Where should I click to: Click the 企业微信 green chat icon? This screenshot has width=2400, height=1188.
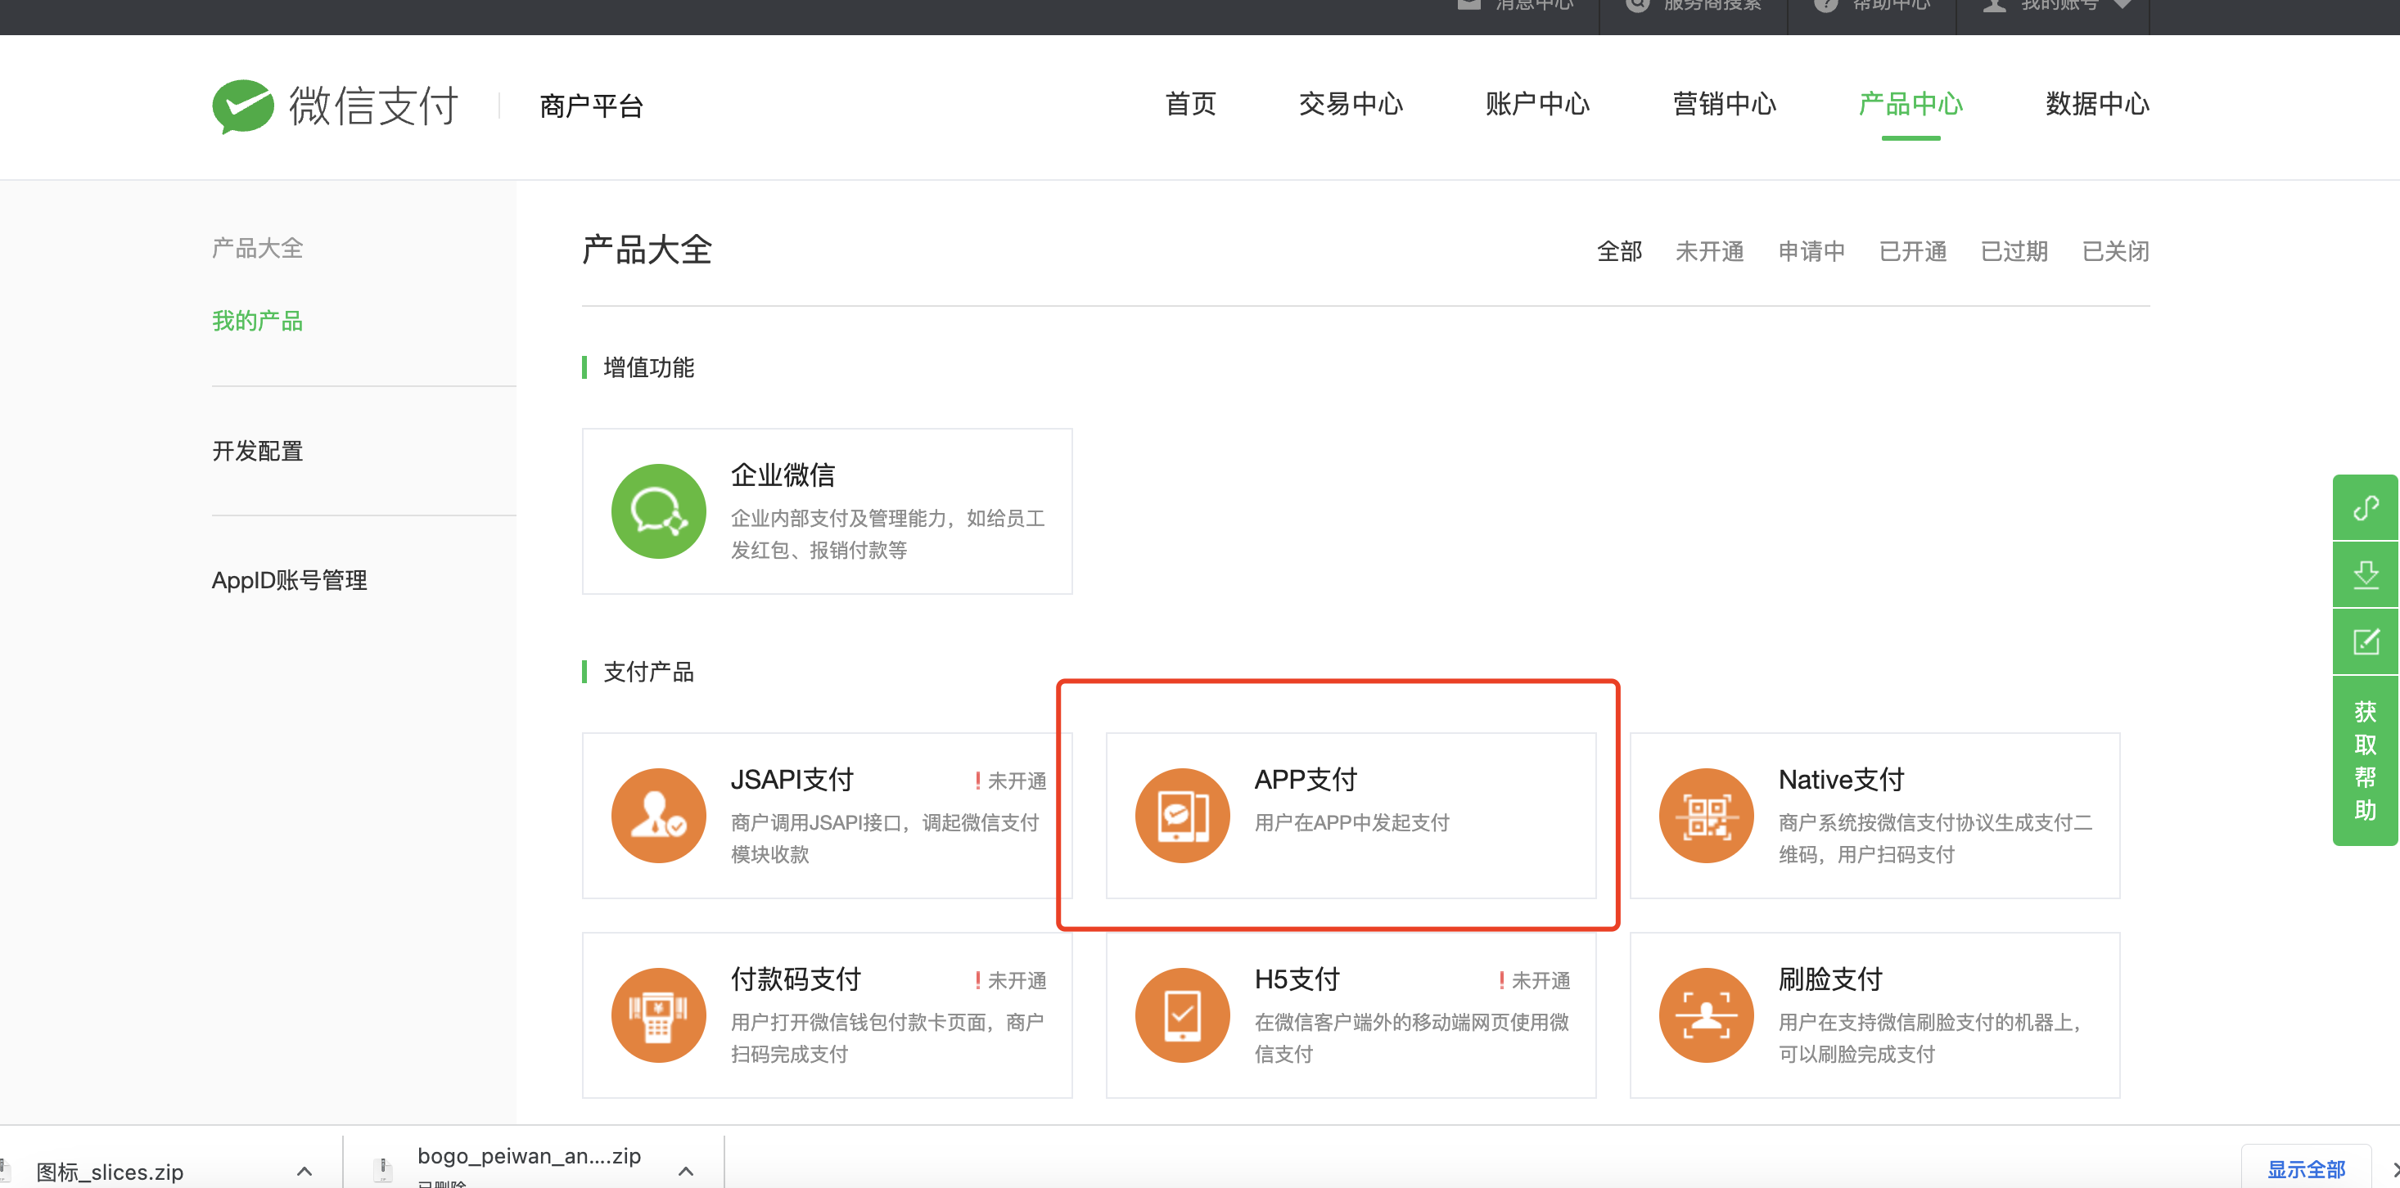click(658, 511)
